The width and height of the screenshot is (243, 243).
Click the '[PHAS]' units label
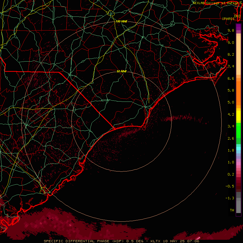point(228,19)
